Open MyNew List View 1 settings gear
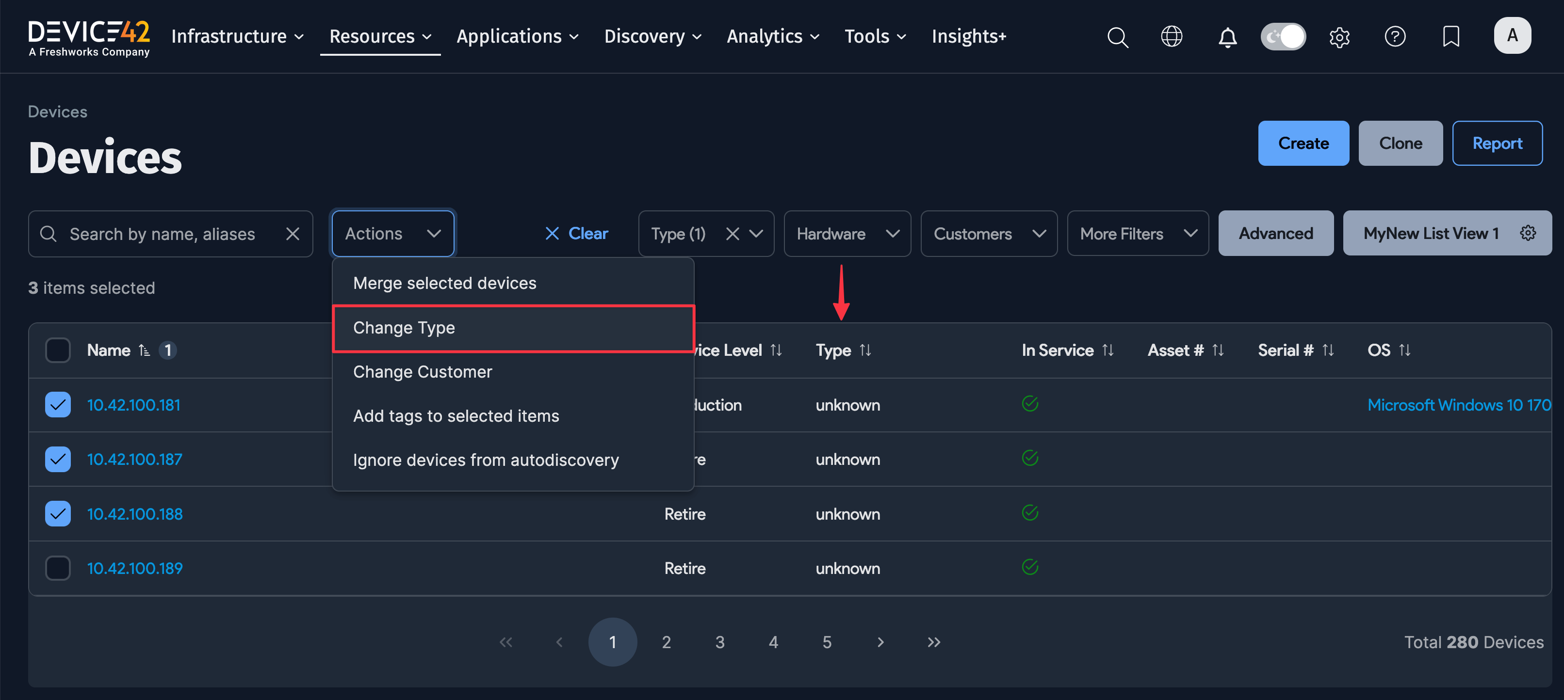Viewport: 1564px width, 700px height. click(1529, 233)
